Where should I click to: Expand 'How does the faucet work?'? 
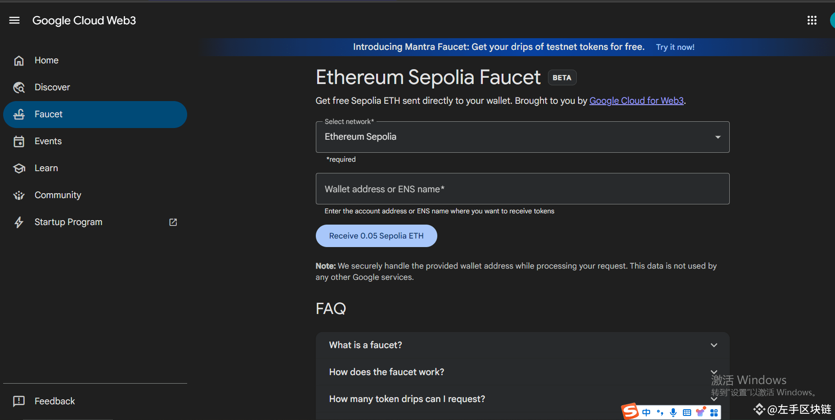[522, 372]
